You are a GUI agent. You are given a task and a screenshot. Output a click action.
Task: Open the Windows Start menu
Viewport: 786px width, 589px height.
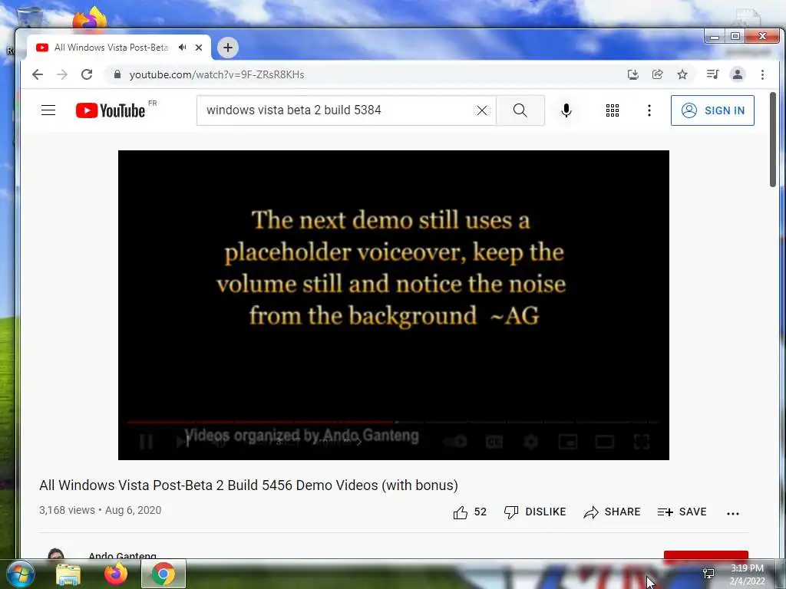[19, 574]
